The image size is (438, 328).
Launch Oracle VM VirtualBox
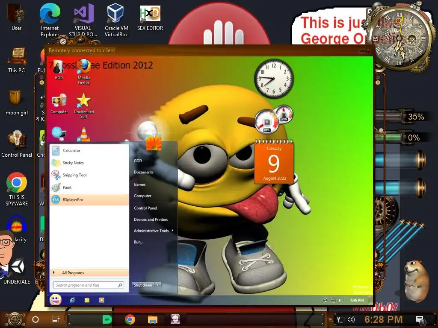point(116,20)
